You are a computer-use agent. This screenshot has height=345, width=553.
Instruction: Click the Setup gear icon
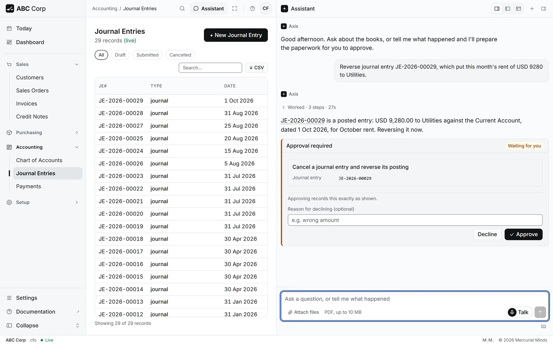coord(9,203)
